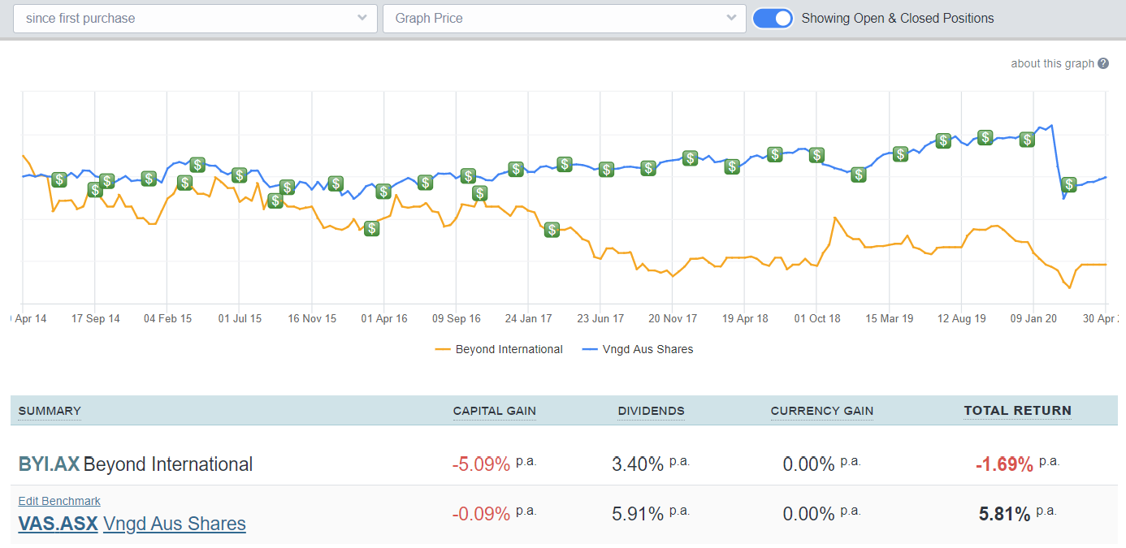Click highest dividend marker just after 04 Feb 15

pyautogui.click(x=197, y=165)
